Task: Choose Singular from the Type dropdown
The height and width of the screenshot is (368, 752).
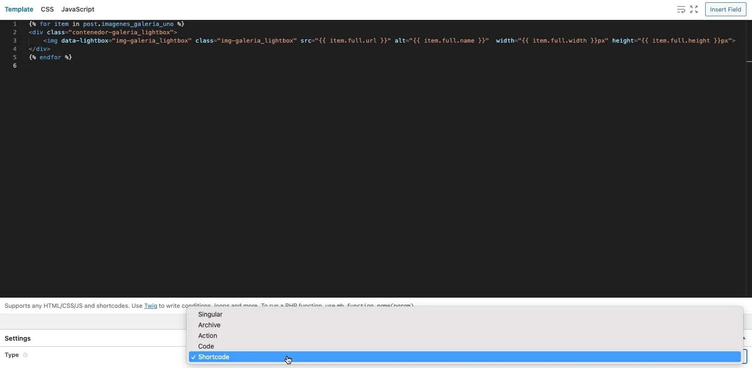Action: 210,314
